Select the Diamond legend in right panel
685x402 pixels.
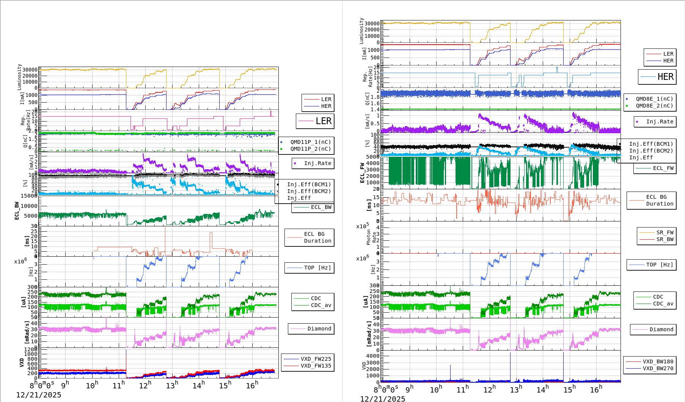[661, 329]
